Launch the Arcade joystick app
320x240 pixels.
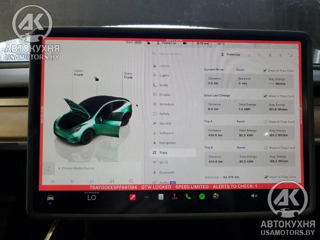coord(174,196)
